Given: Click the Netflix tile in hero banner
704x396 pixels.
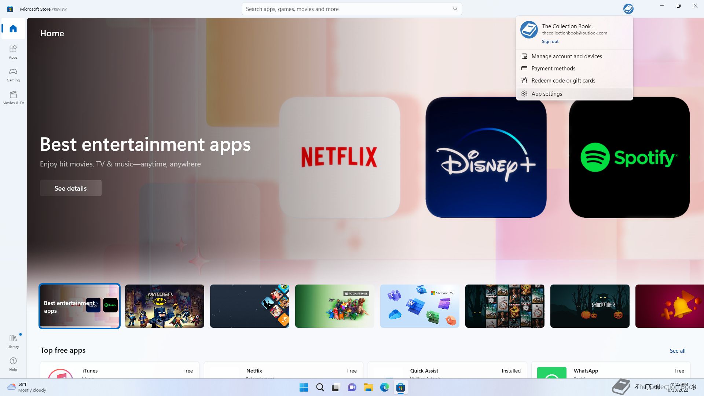Looking at the screenshot, I should click(x=340, y=157).
